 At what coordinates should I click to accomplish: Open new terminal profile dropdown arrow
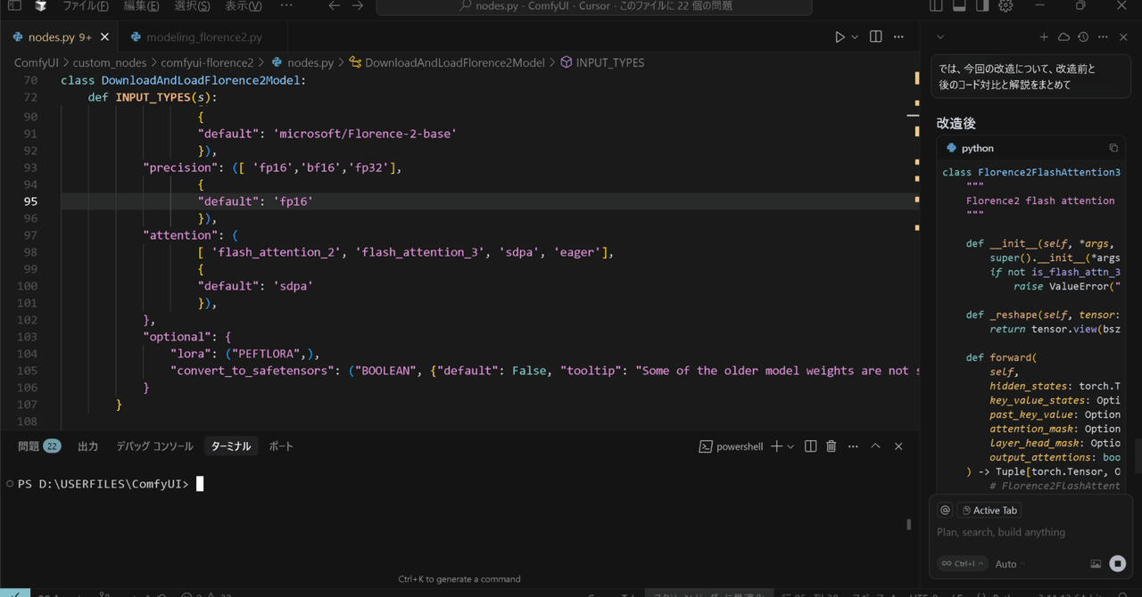[x=790, y=446]
